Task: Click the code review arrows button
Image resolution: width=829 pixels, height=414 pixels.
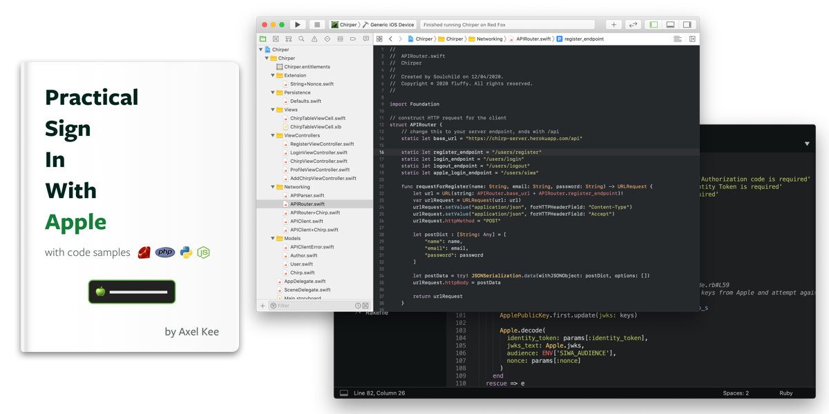Action: [633, 25]
